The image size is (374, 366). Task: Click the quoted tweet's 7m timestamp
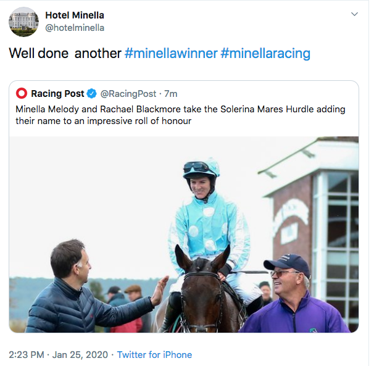click(170, 94)
